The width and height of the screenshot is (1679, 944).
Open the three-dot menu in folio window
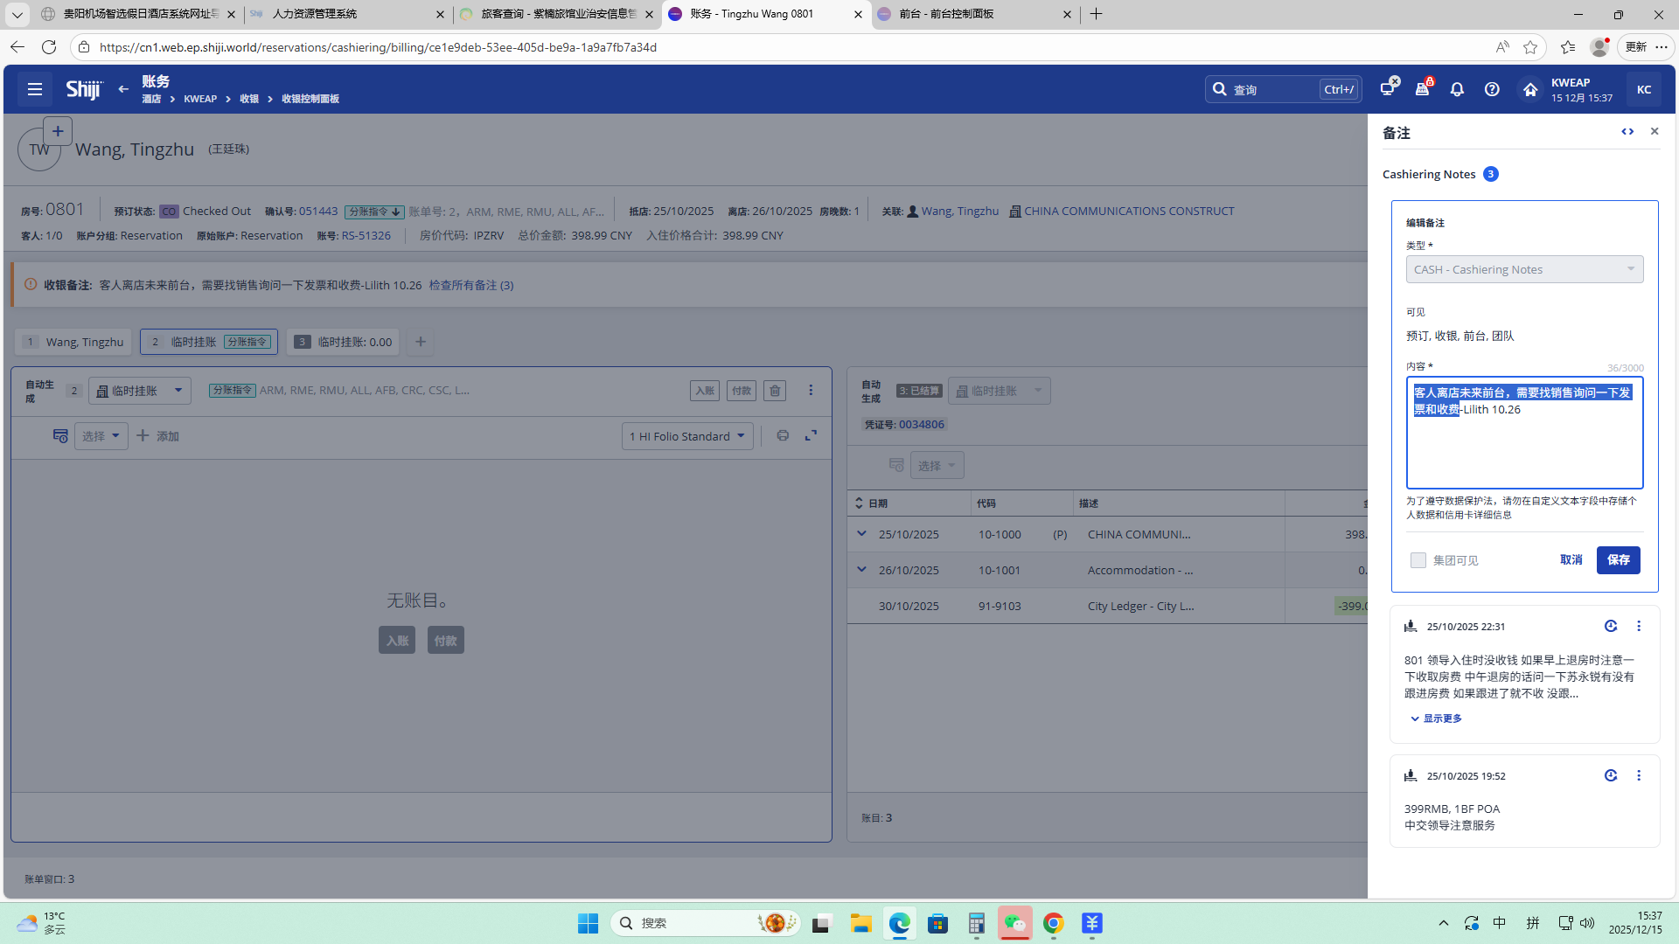coord(811,391)
